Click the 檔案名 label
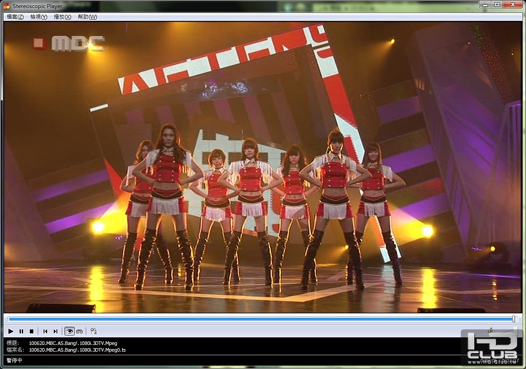526x369 pixels. [x=15, y=350]
